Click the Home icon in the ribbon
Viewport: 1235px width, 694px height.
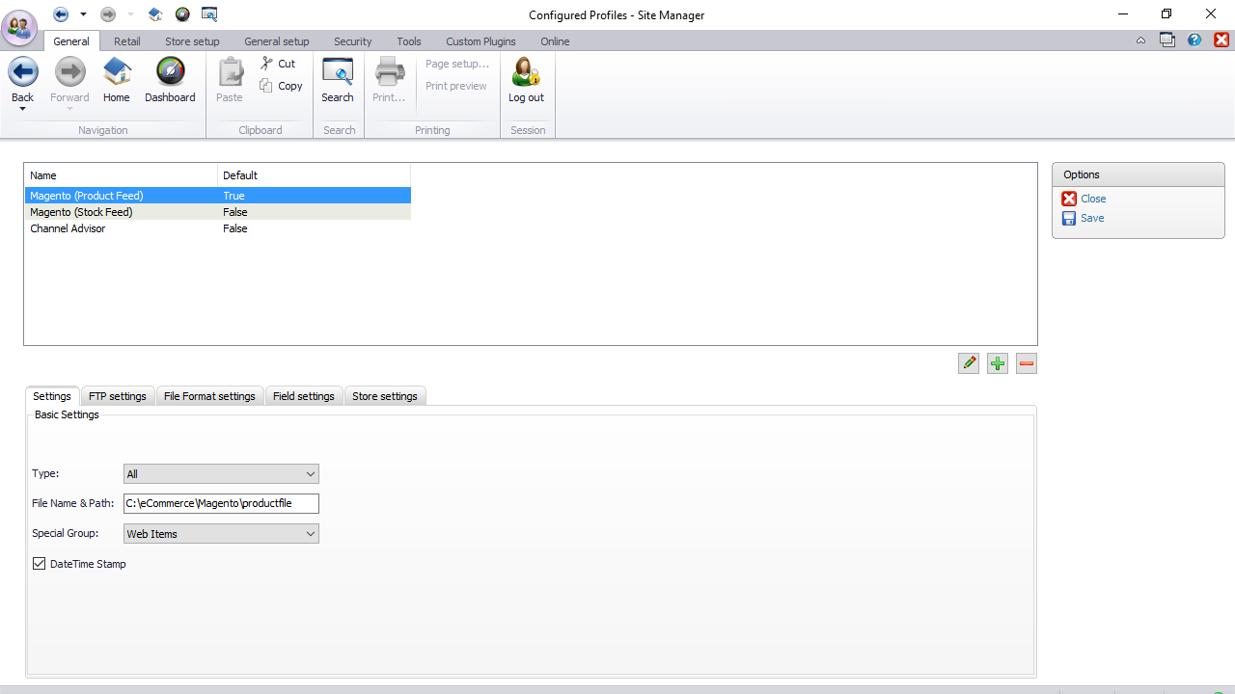pyautogui.click(x=117, y=73)
